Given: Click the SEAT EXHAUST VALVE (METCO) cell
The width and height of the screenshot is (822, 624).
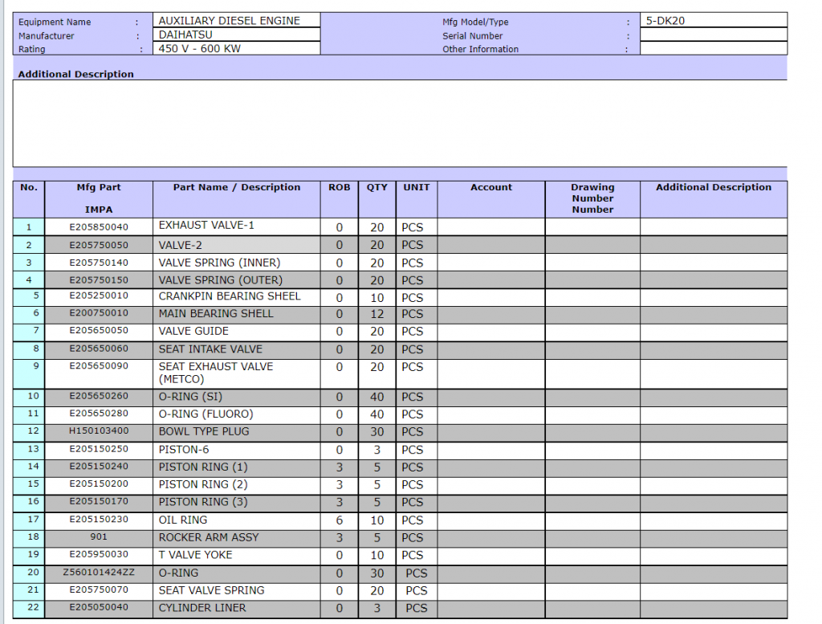Looking at the screenshot, I should [237, 373].
